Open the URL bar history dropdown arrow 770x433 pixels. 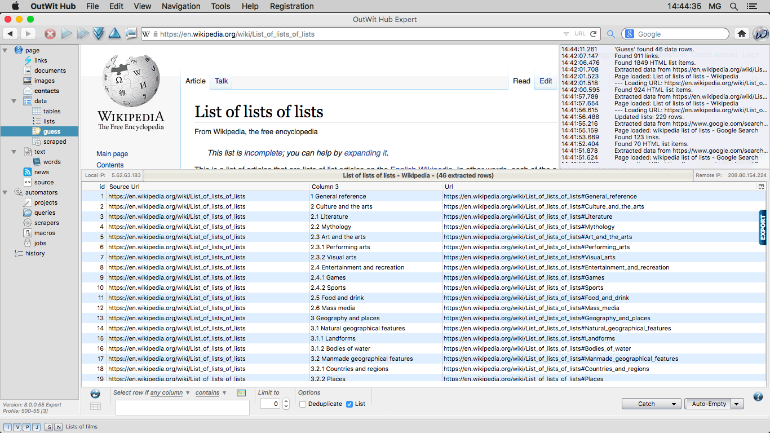coord(567,34)
